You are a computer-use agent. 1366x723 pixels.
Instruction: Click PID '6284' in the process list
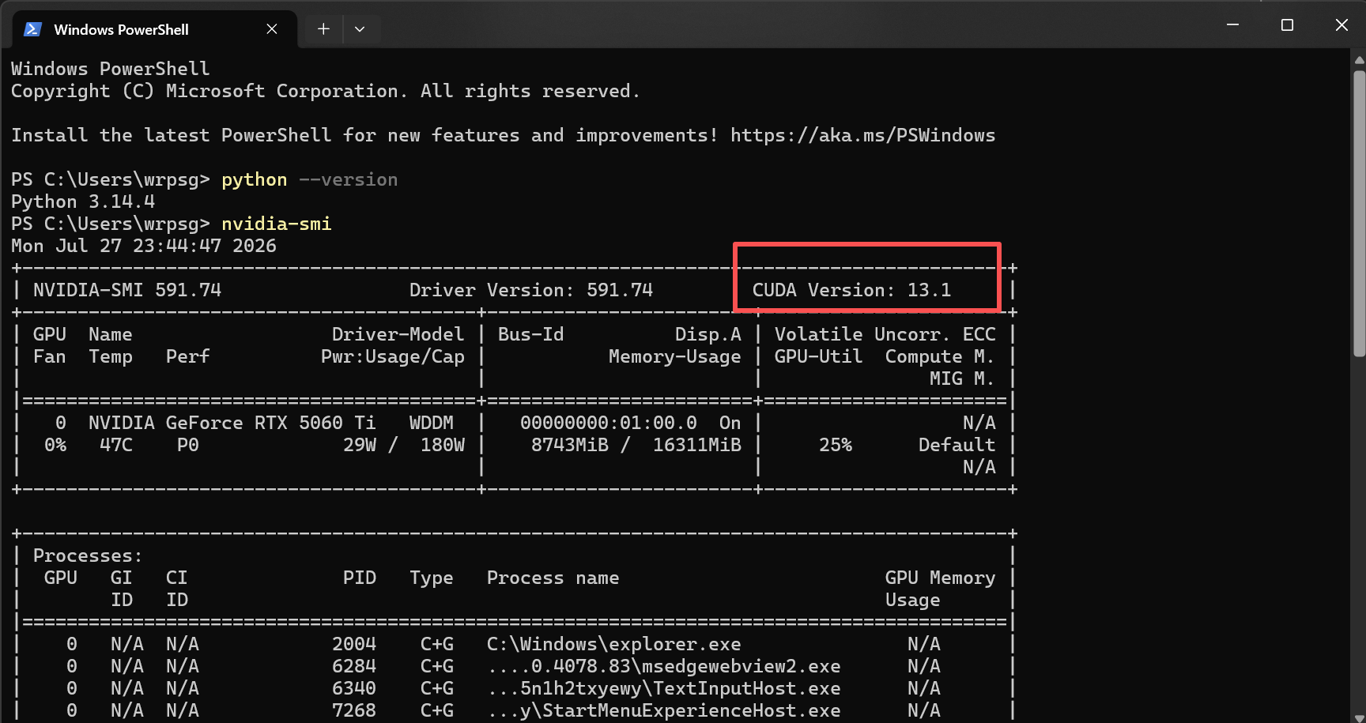coord(353,666)
